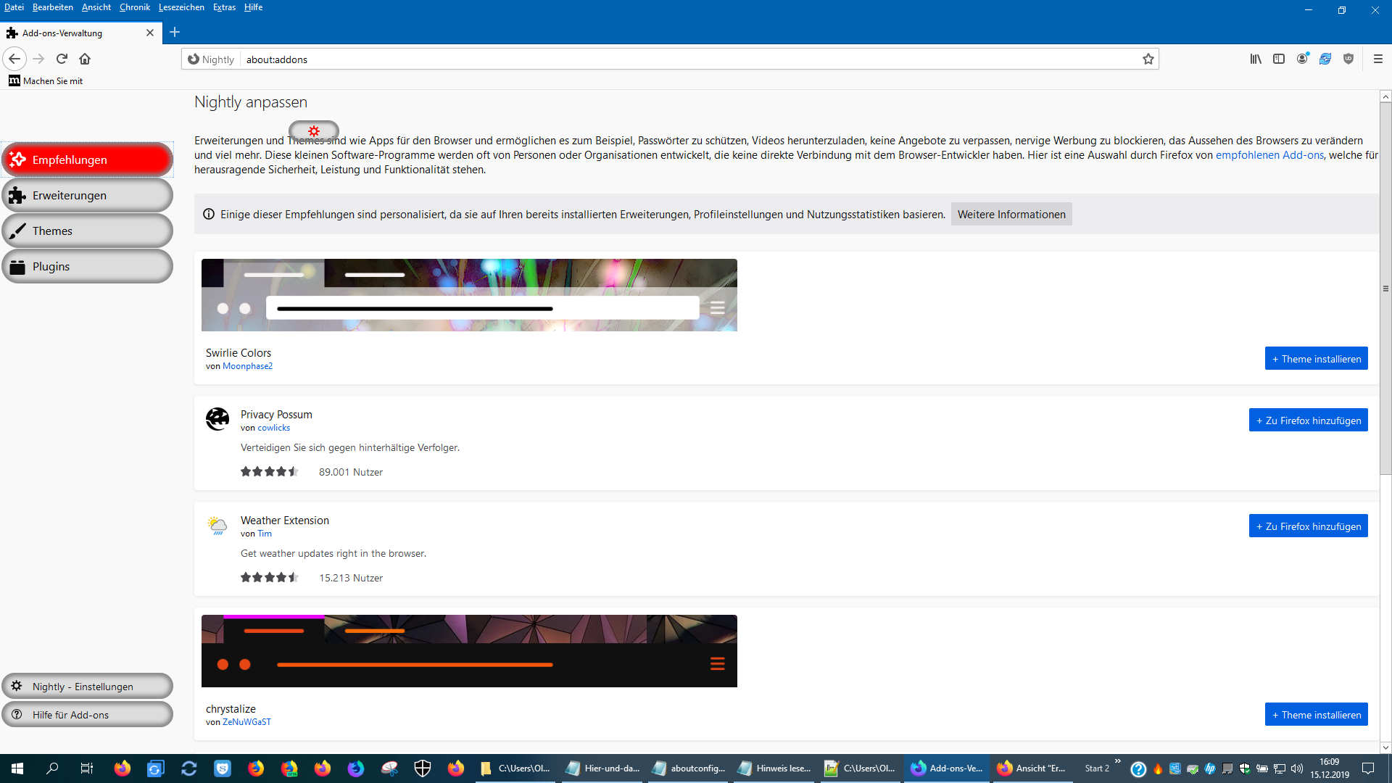Go to the home page icon

click(85, 59)
